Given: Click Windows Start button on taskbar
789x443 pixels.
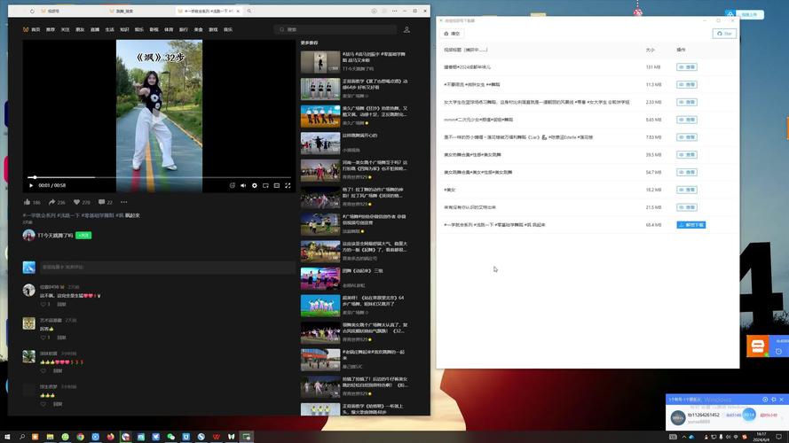Looking at the screenshot, I should tap(9, 436).
